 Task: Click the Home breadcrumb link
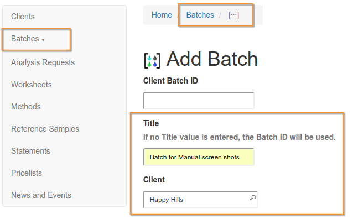[162, 15]
